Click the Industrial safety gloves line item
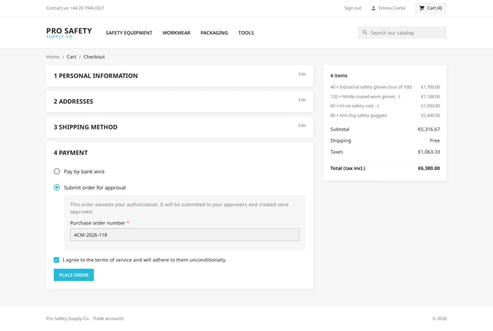The height and width of the screenshot is (331, 493). pos(385,87)
